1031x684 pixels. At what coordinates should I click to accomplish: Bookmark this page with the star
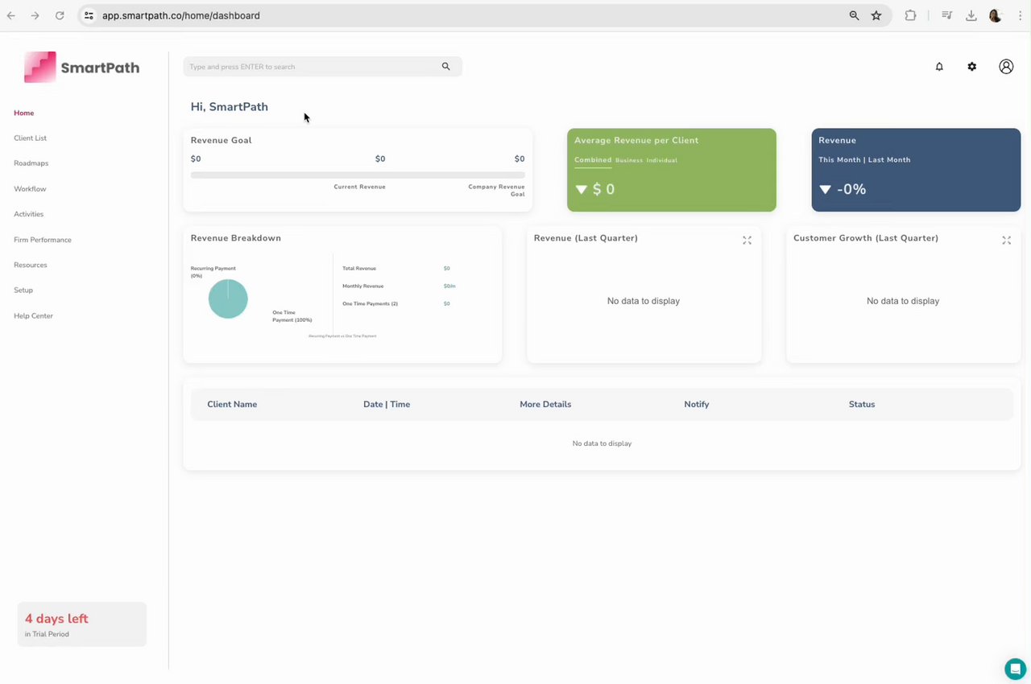(876, 15)
